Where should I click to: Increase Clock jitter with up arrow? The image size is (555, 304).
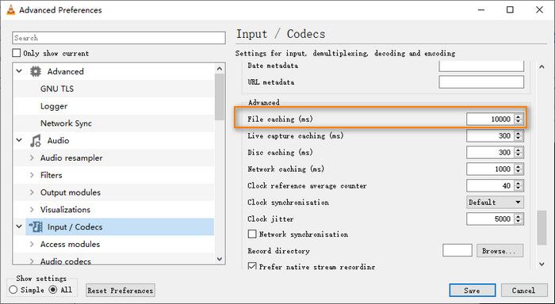click(x=519, y=216)
